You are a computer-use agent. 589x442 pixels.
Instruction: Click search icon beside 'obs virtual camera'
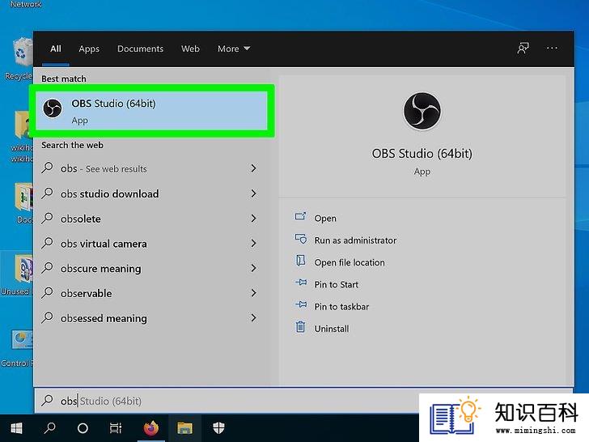click(x=47, y=243)
